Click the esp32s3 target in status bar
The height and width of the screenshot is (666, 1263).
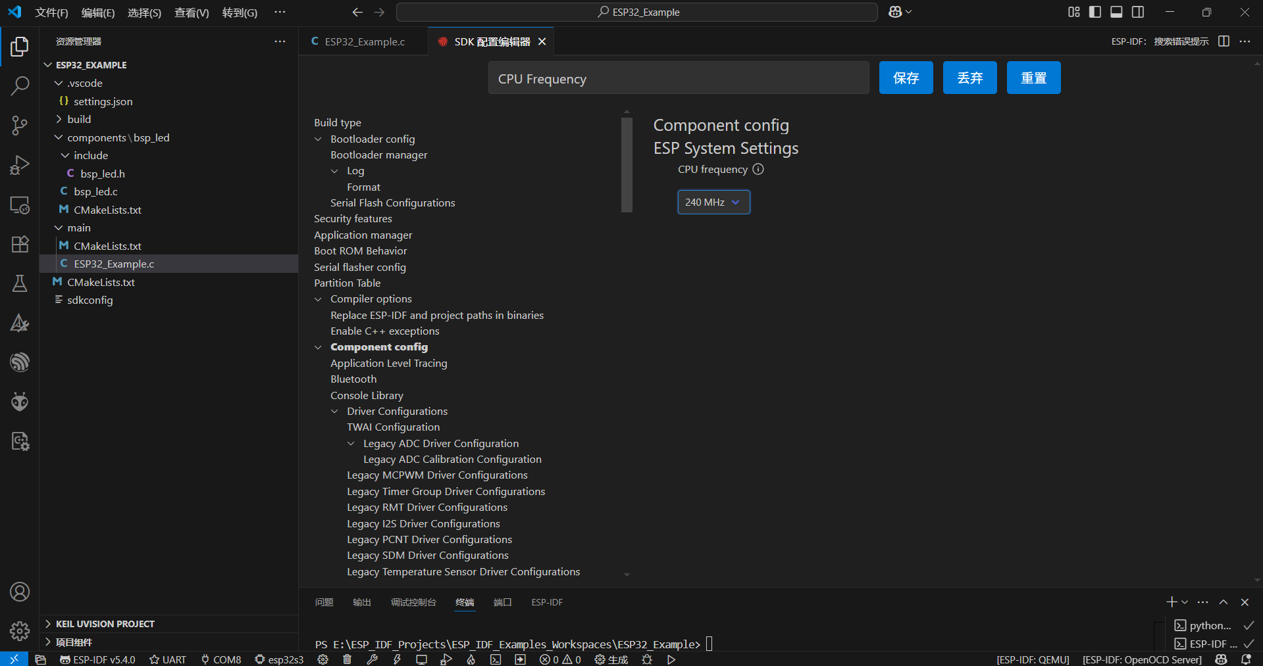pos(279,659)
